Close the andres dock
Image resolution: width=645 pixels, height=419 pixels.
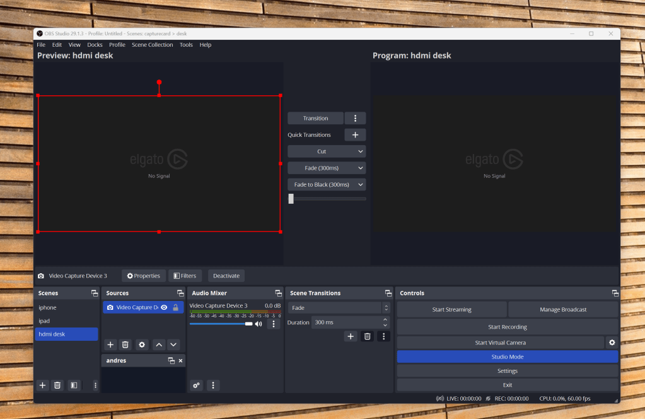tap(180, 360)
